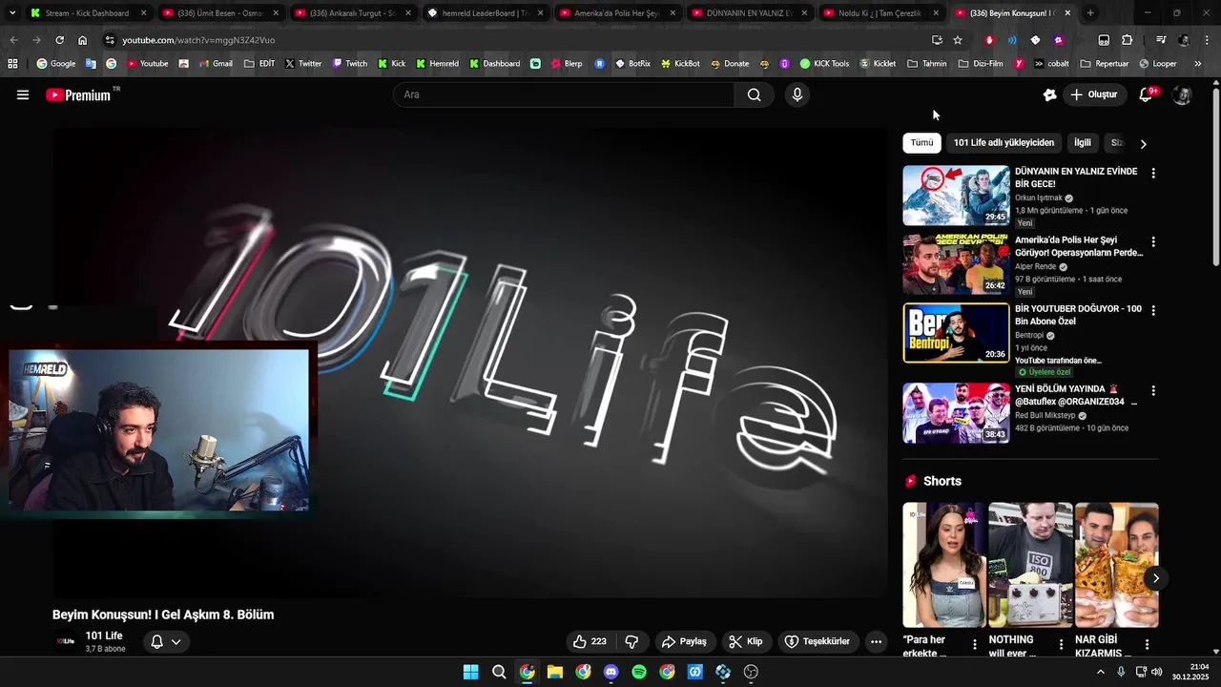Focus the Ara search field
This screenshot has height=687, width=1221.
pyautogui.click(x=564, y=94)
